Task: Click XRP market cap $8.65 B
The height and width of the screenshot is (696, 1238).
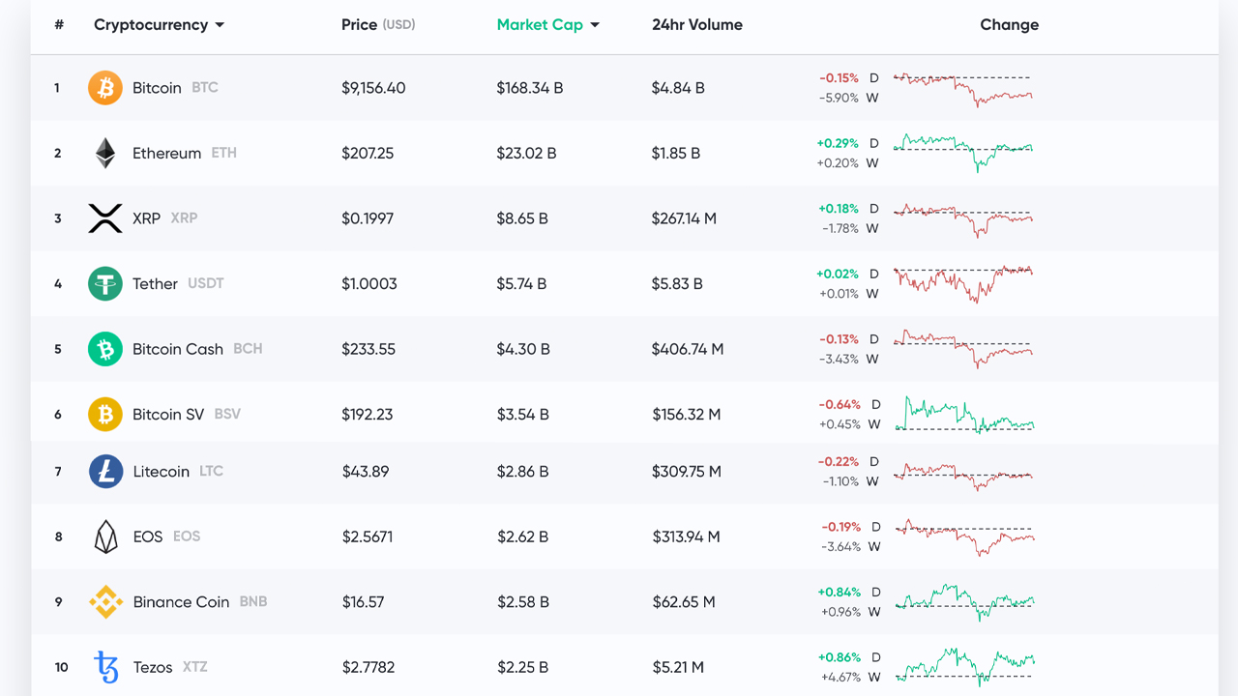Action: point(522,218)
